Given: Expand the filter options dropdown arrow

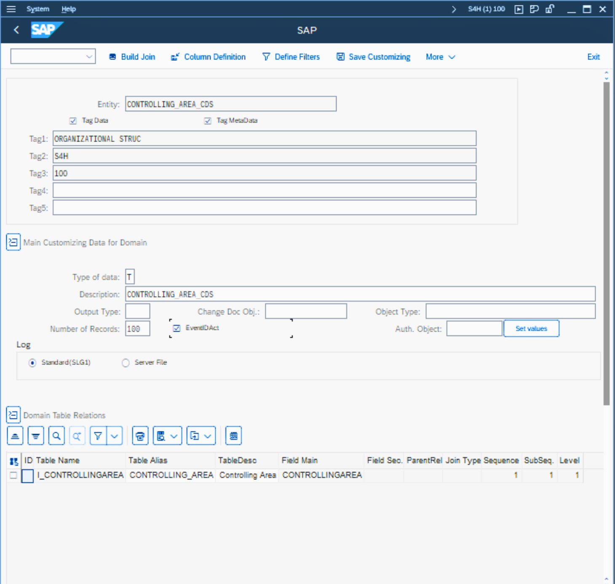Looking at the screenshot, I should tap(115, 436).
